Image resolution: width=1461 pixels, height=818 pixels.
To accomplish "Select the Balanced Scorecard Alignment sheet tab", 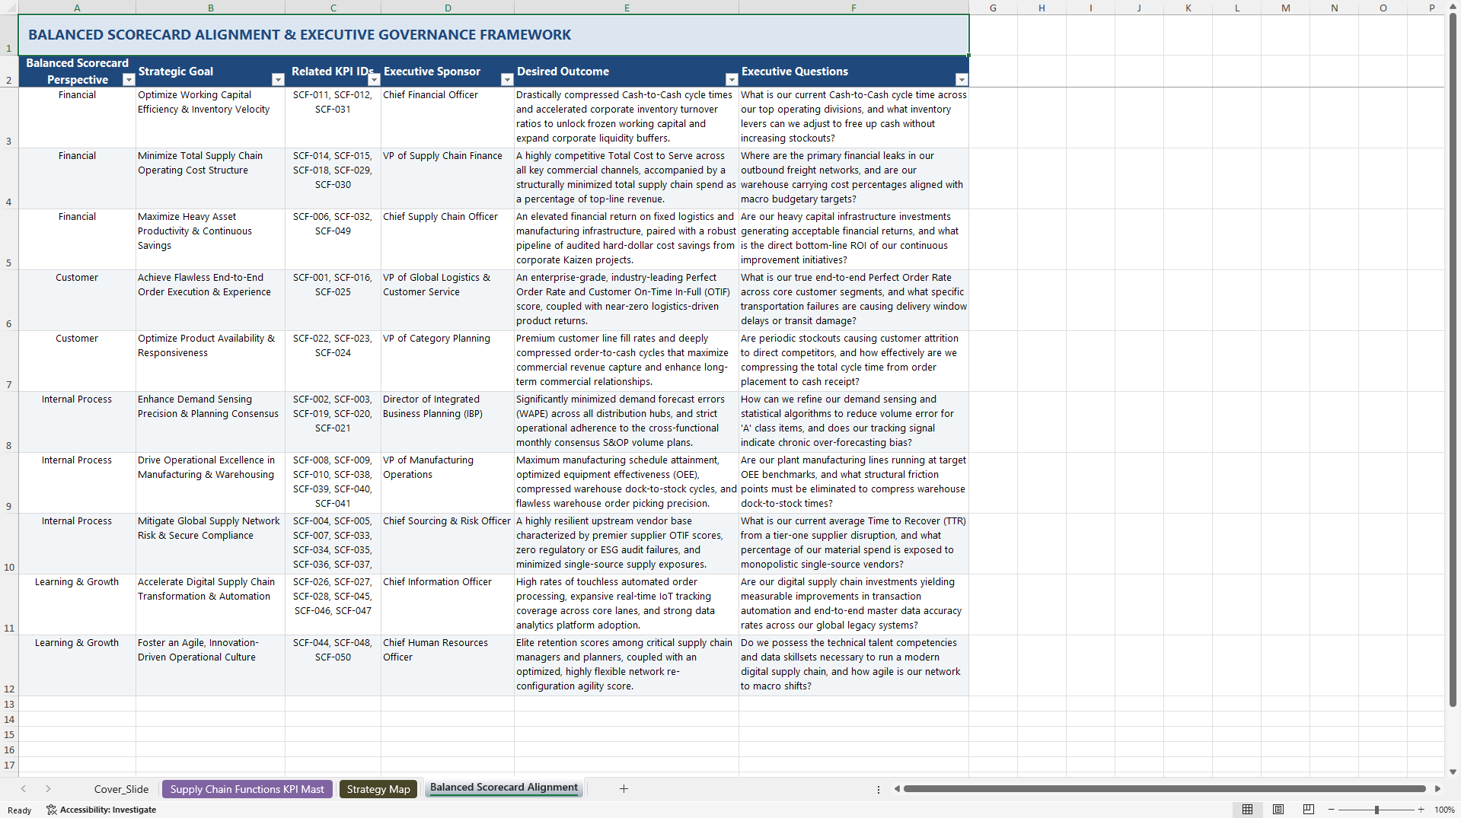I will 504,788.
